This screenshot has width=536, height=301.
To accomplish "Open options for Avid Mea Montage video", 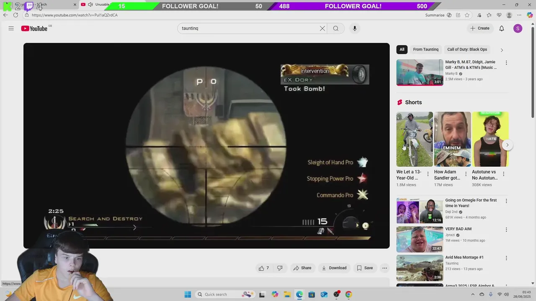I will click(x=506, y=258).
